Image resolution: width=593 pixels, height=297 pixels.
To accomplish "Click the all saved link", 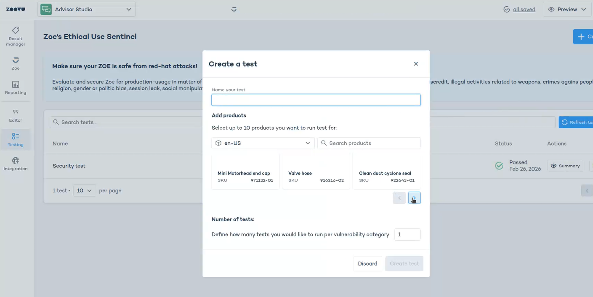I will [x=524, y=9].
